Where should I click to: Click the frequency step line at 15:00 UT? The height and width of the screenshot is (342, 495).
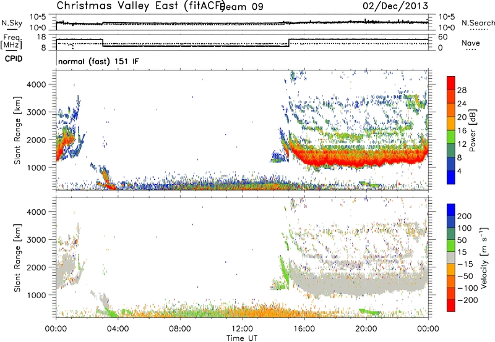coord(289,43)
